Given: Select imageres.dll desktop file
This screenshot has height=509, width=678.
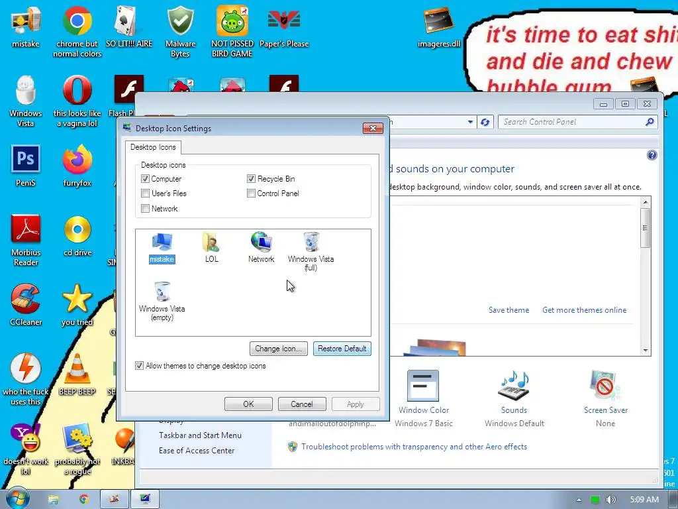Looking at the screenshot, I should [x=439, y=27].
